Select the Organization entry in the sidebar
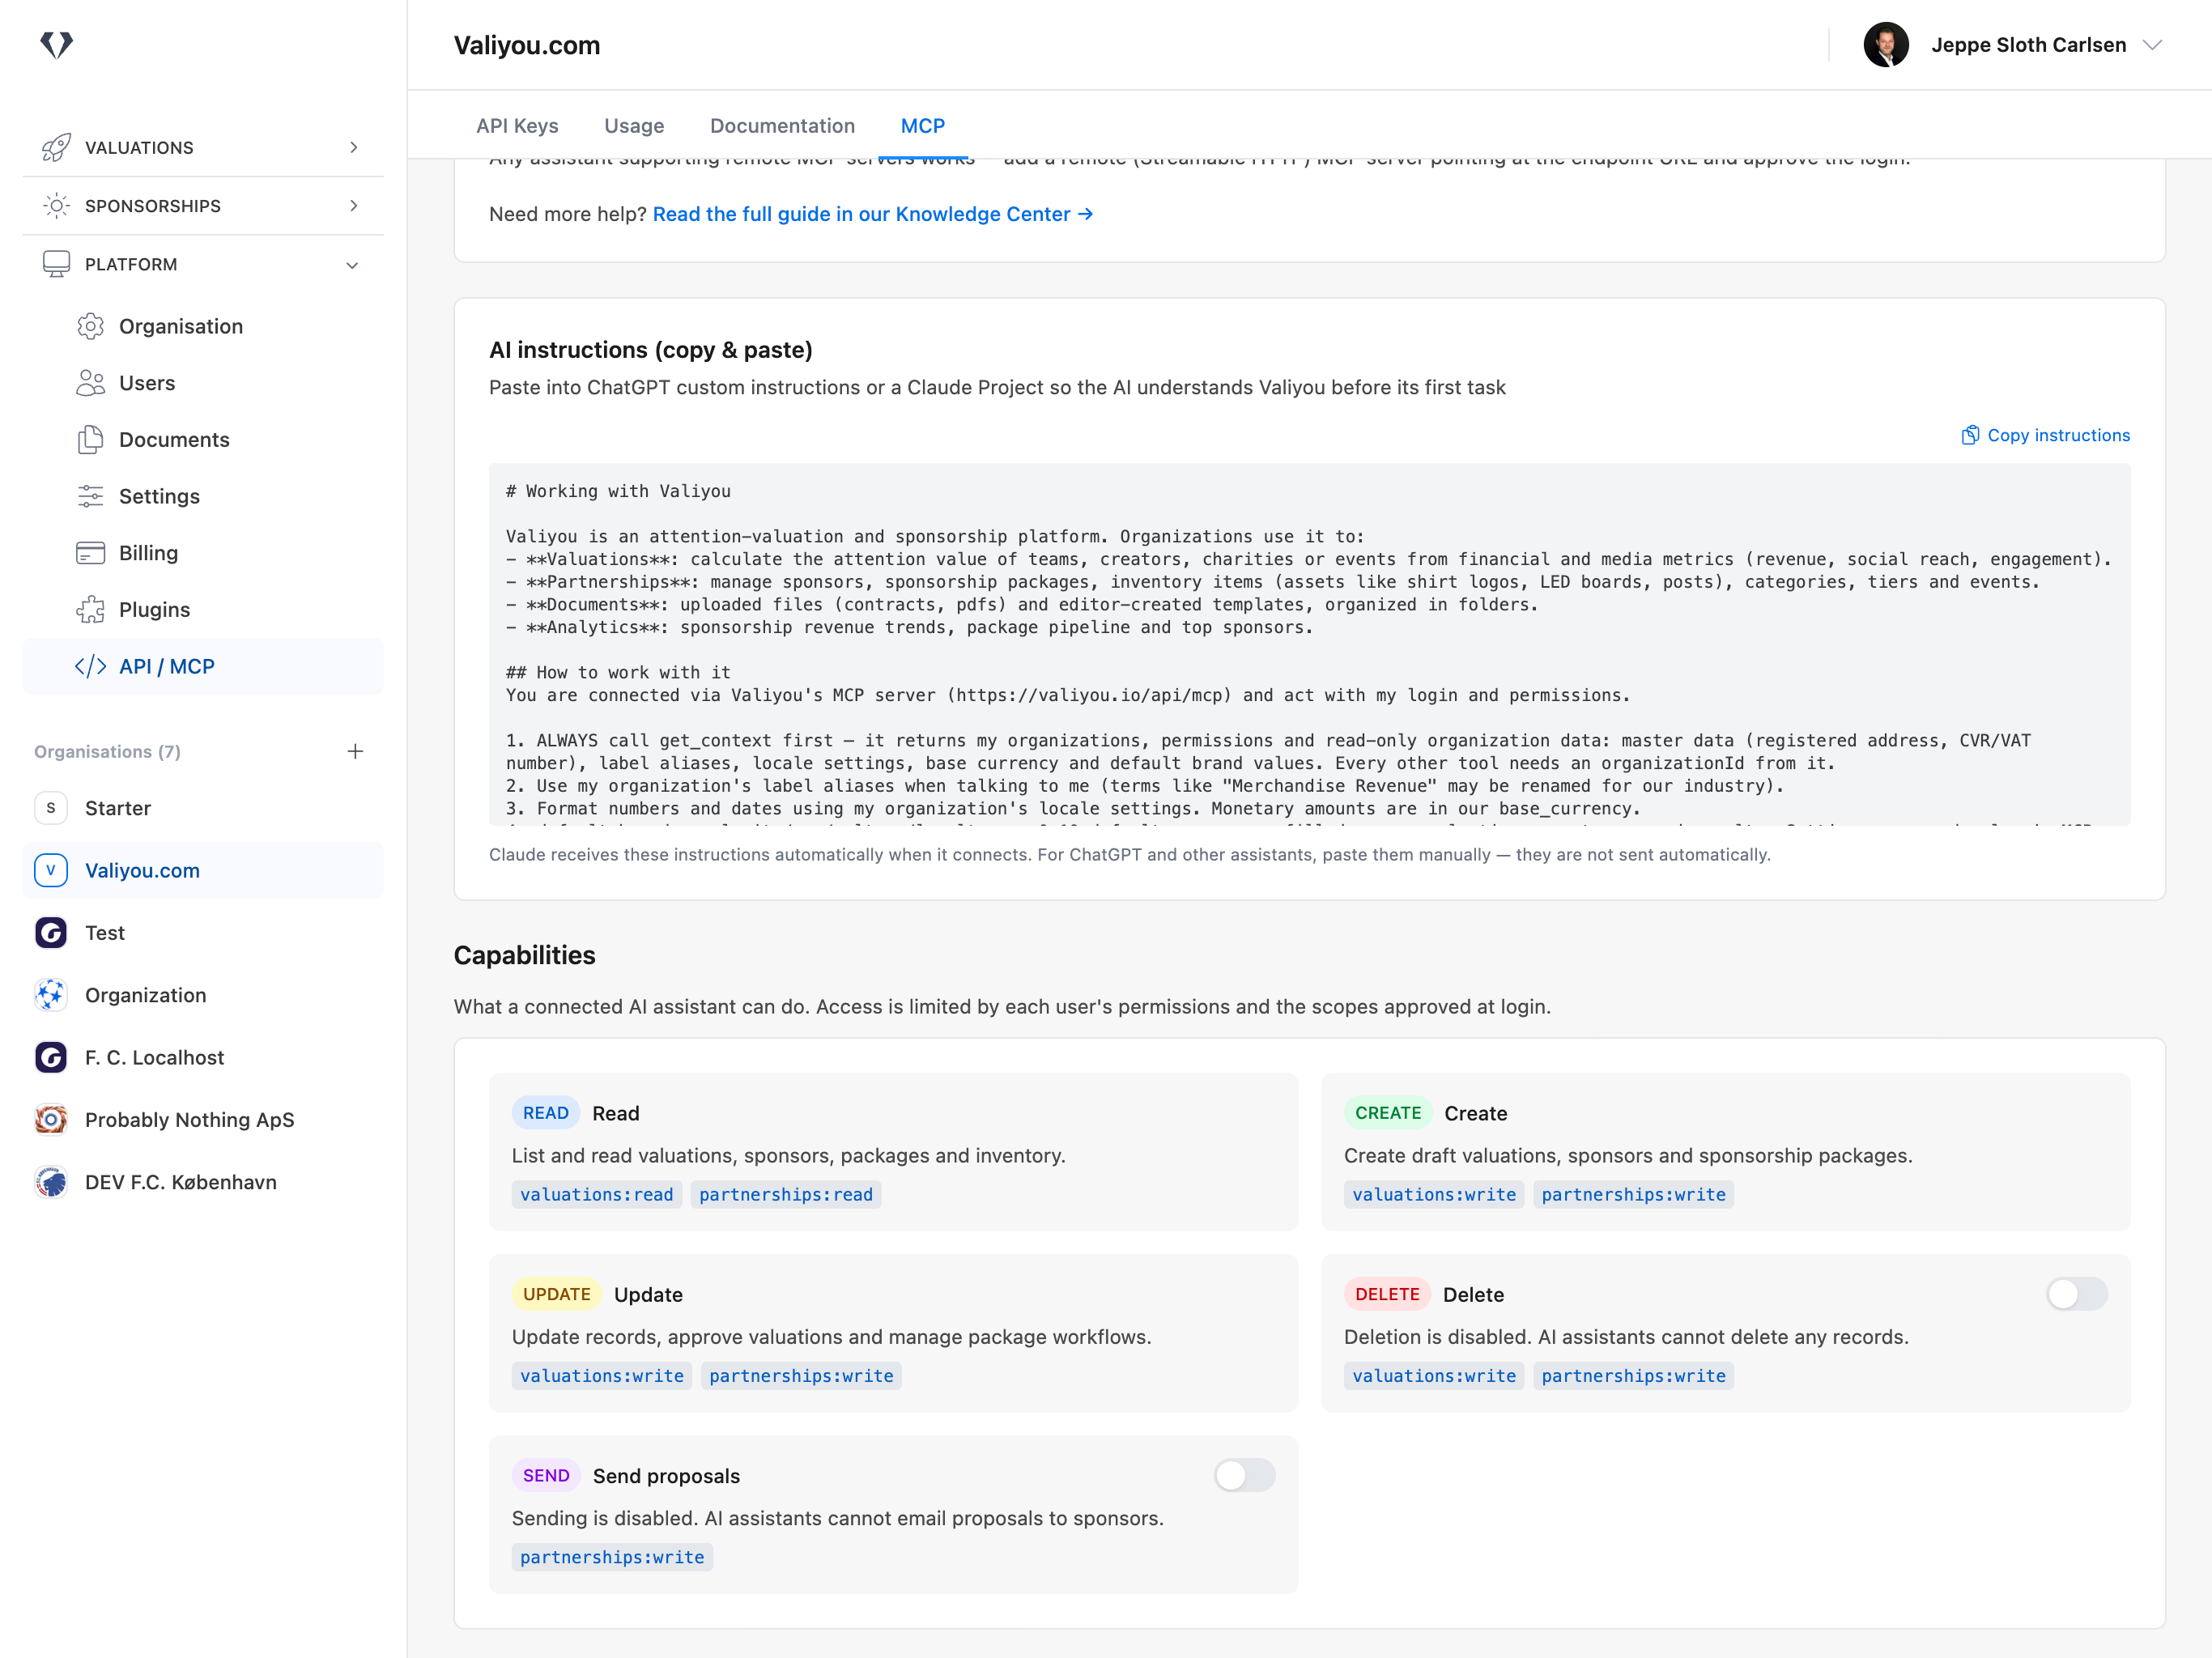Screen dimensions: 2212x1658 click(203, 995)
